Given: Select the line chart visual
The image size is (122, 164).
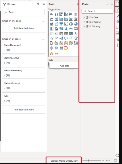Looking at the screenshot, I should point(51,19).
